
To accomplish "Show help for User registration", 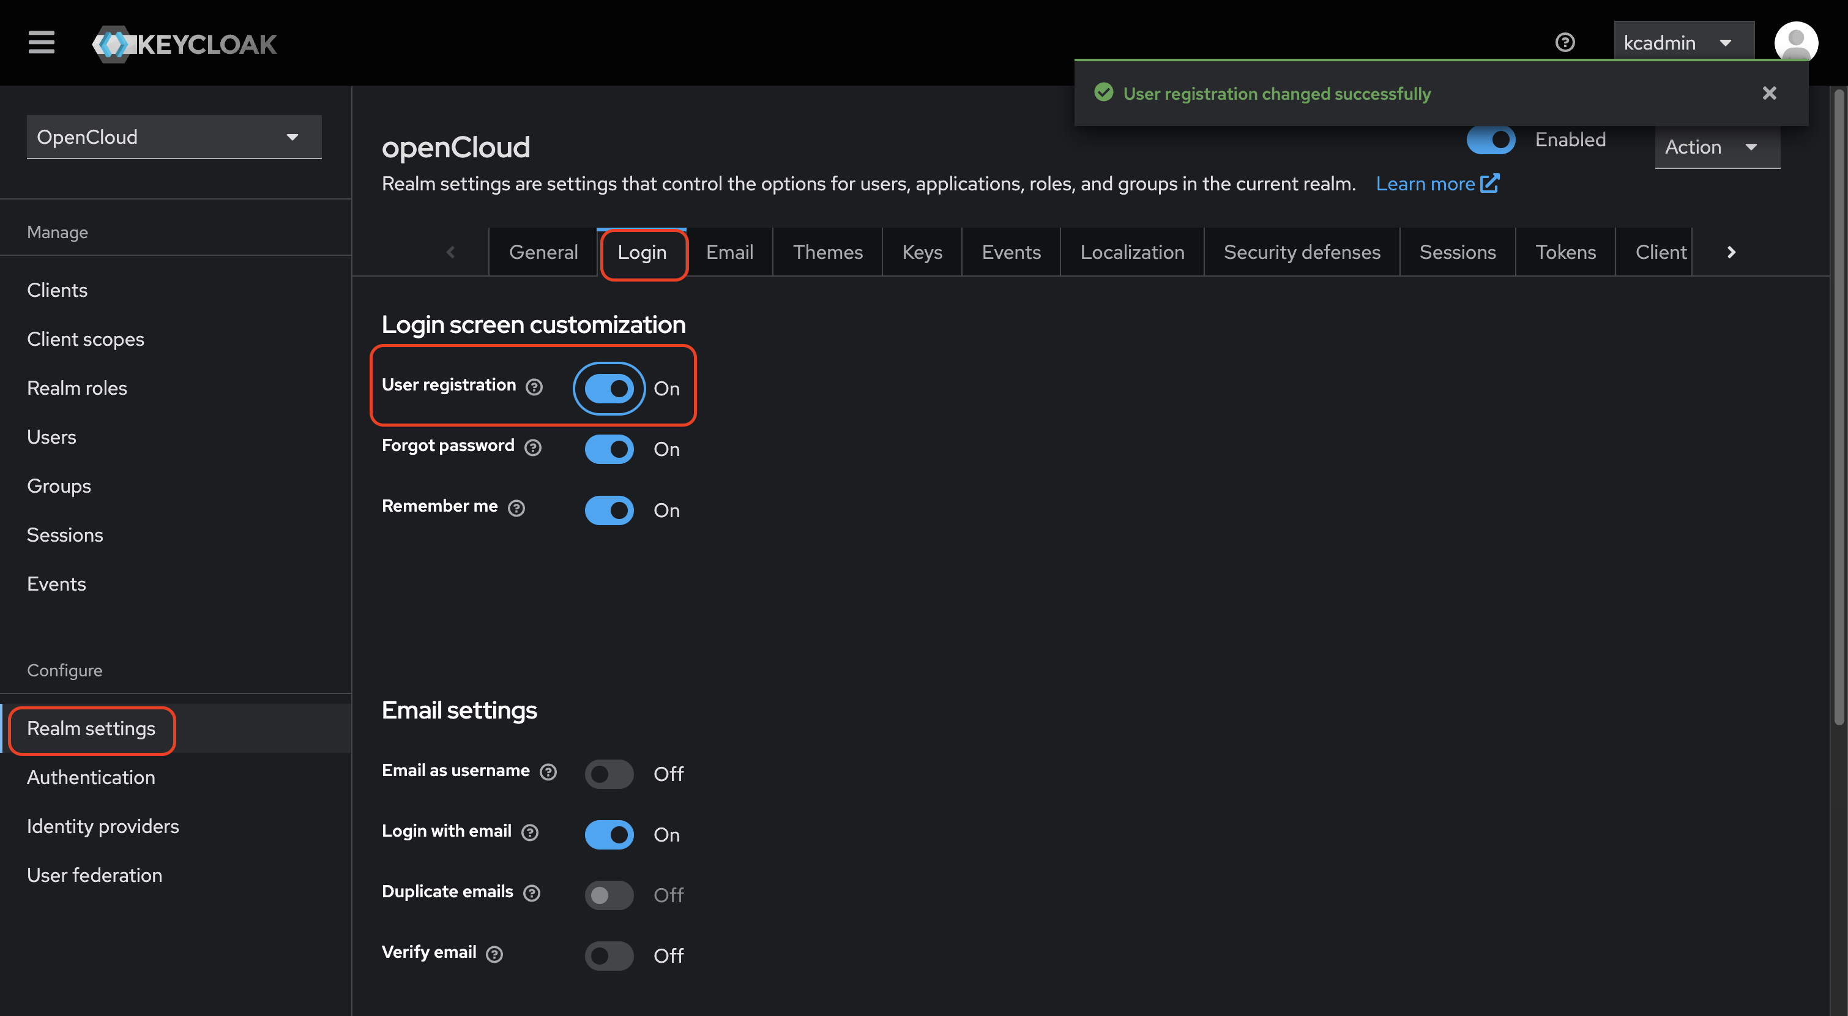I will [534, 387].
